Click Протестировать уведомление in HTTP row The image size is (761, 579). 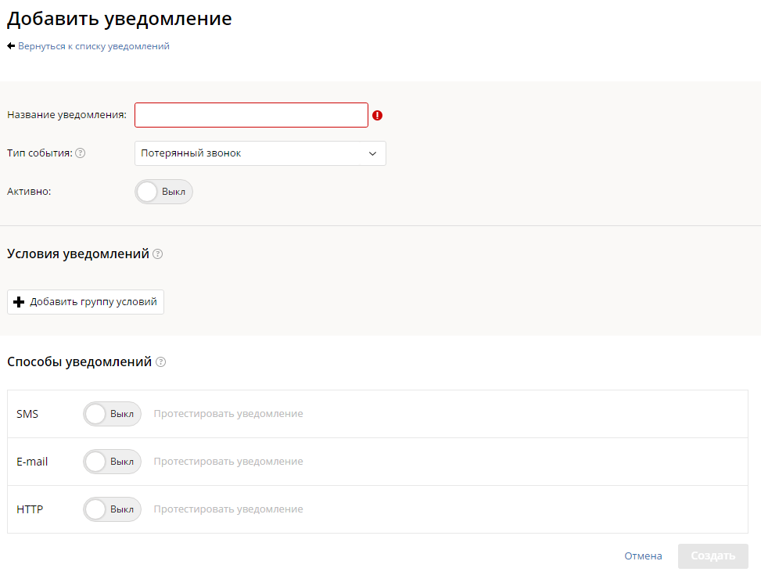coord(228,509)
